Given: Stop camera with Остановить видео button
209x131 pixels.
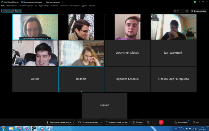Looking at the screenshot, I should [88, 122].
